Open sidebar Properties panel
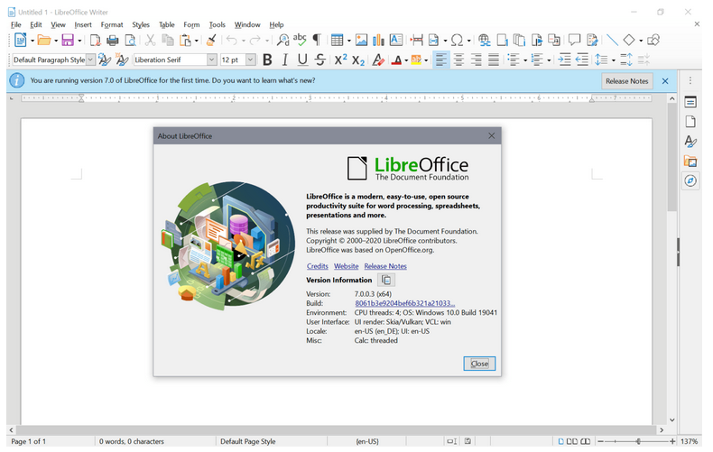Image resolution: width=713 pixels, height=452 pixels. 690,102
